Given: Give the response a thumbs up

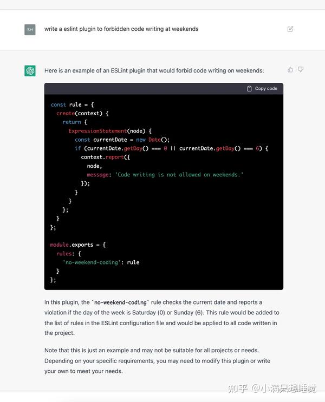Looking at the screenshot, I should [x=290, y=69].
